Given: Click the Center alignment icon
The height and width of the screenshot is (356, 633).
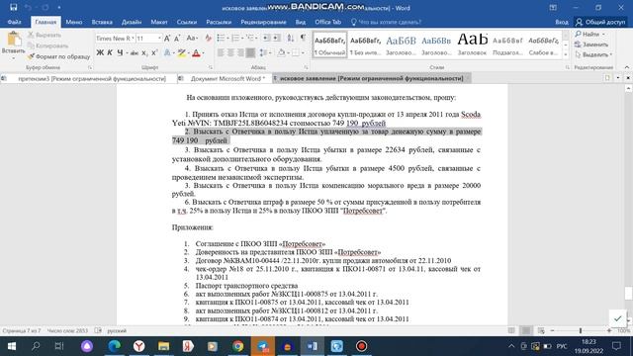Looking at the screenshot, I should pyautogui.click(x=230, y=52).
